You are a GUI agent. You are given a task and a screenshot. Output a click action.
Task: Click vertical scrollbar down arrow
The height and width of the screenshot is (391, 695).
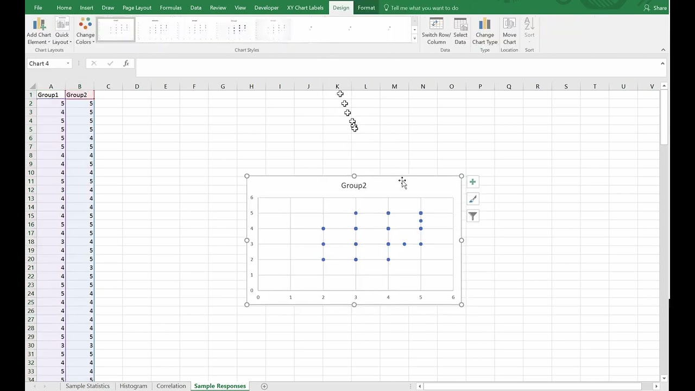(x=664, y=378)
